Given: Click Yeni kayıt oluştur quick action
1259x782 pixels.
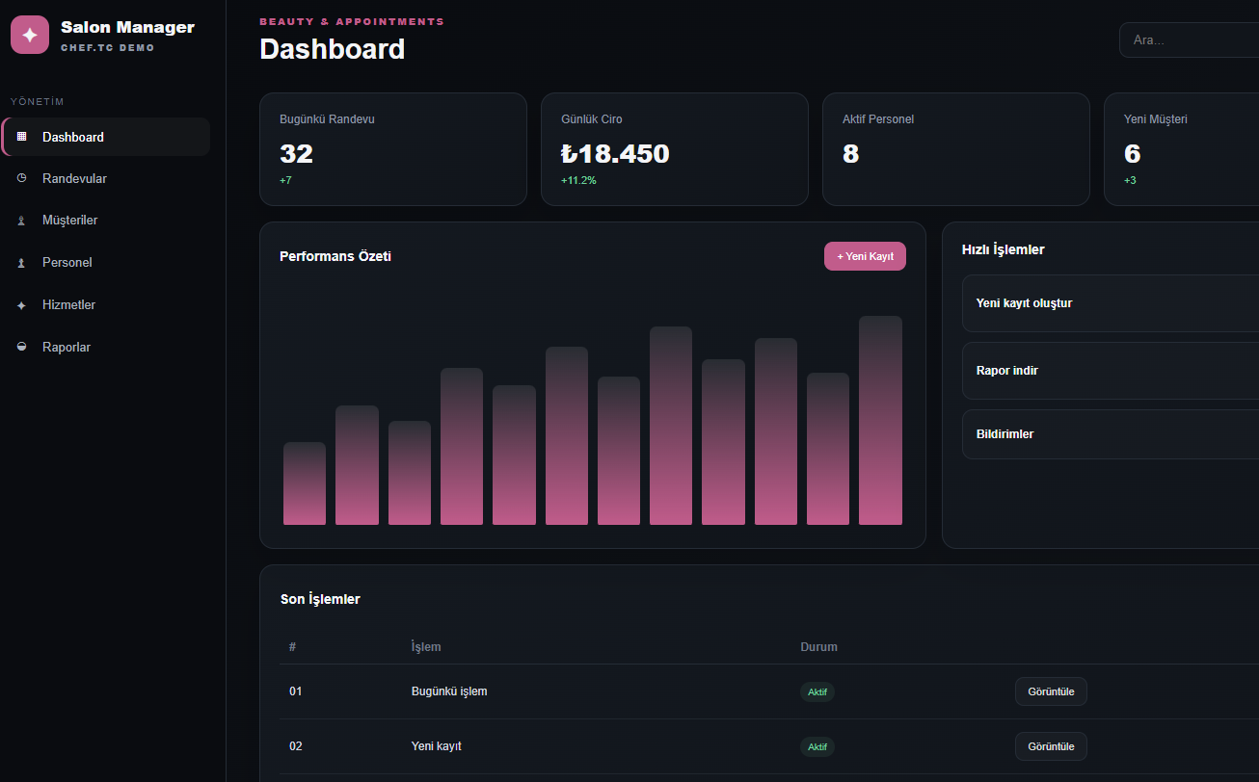Looking at the screenshot, I should coord(1111,303).
